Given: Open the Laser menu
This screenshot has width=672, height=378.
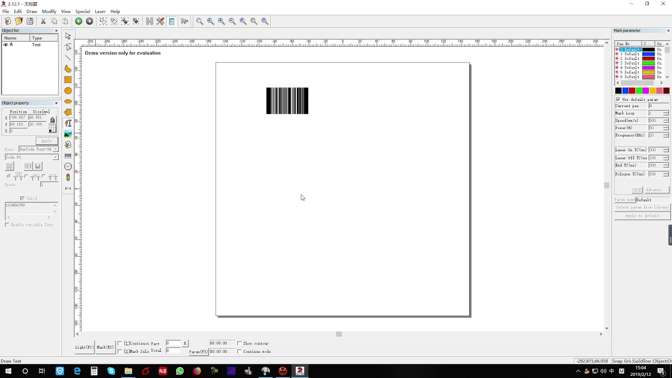Looking at the screenshot, I should [x=100, y=11].
